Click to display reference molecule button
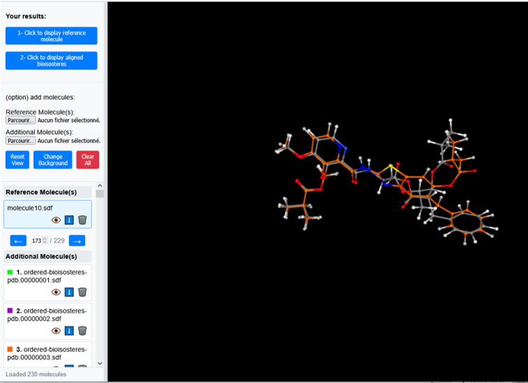This screenshot has width=528, height=383. [51, 36]
